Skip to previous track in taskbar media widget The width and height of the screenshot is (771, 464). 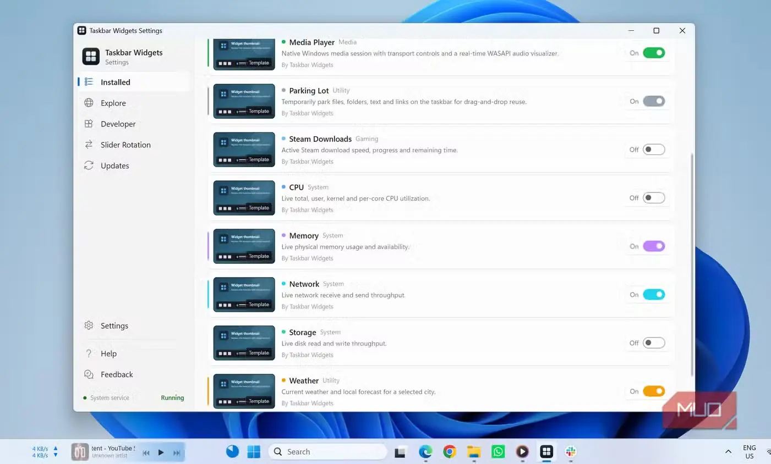click(146, 452)
